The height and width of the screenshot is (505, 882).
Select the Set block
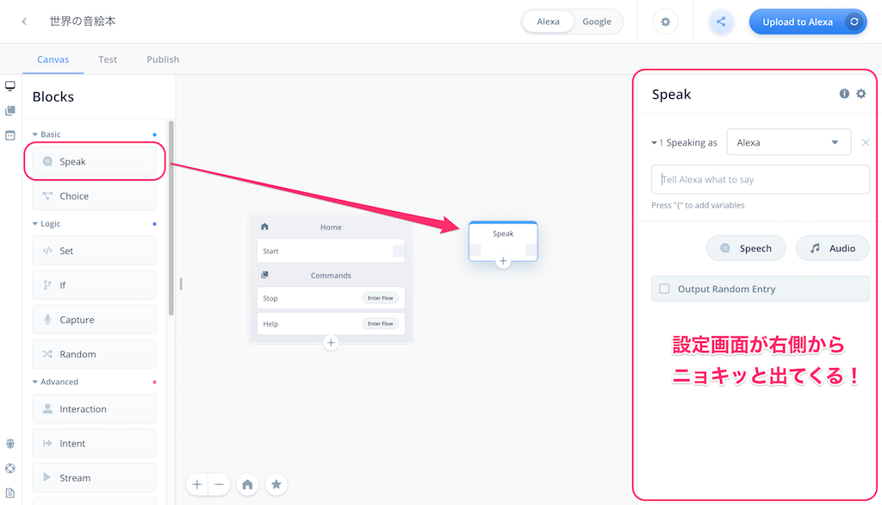click(x=95, y=251)
